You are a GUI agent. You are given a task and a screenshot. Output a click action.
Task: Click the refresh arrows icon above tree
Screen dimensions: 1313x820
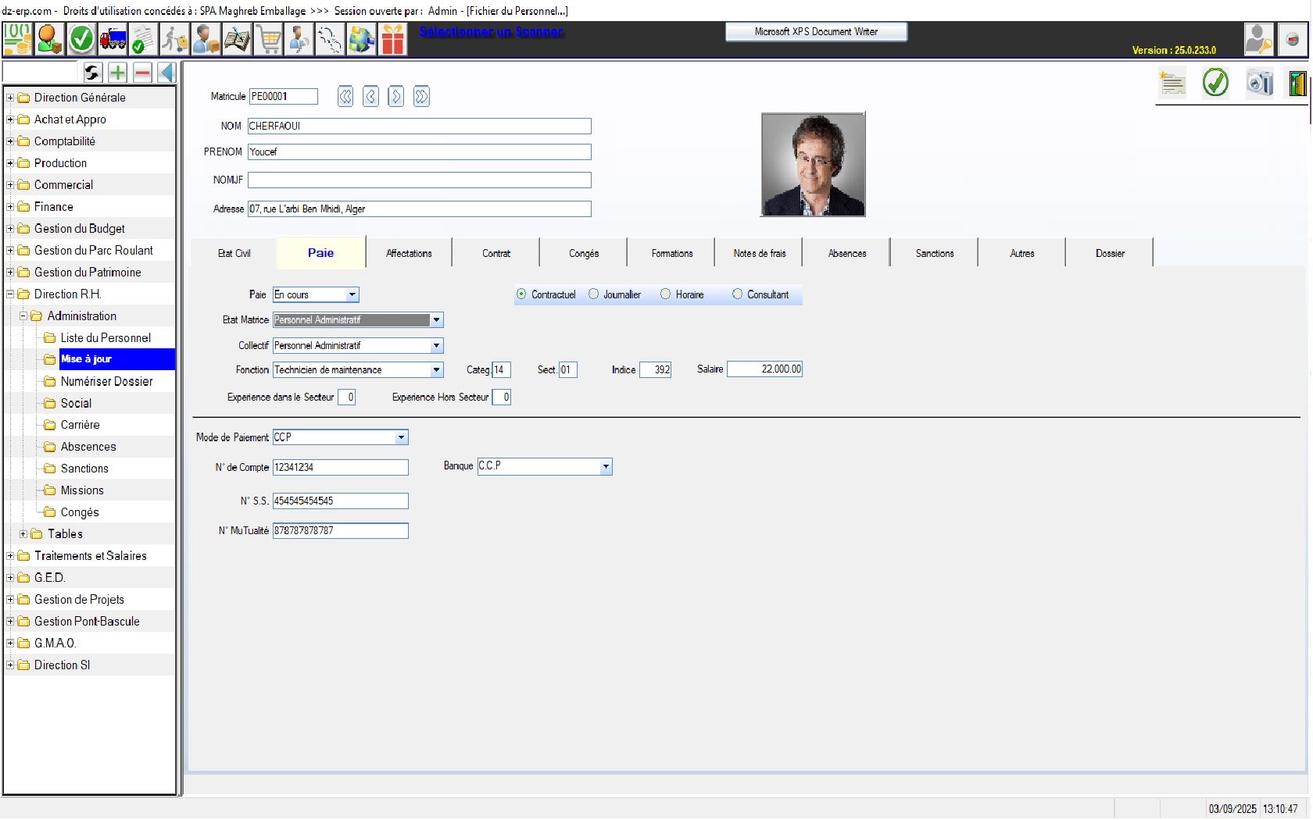[92, 73]
